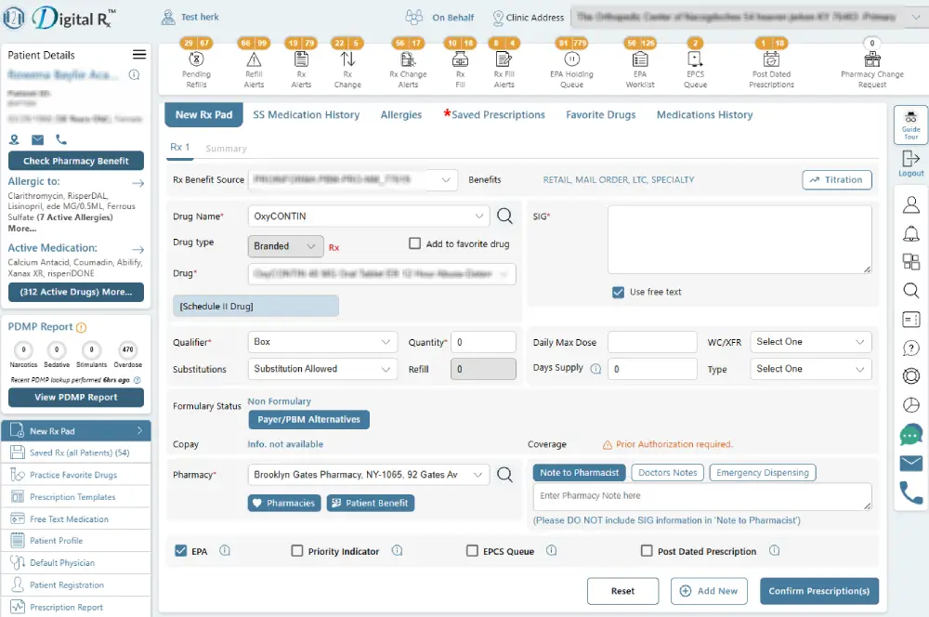The width and height of the screenshot is (929, 617).
Task: Switch to Allergies tab
Action: point(401,115)
